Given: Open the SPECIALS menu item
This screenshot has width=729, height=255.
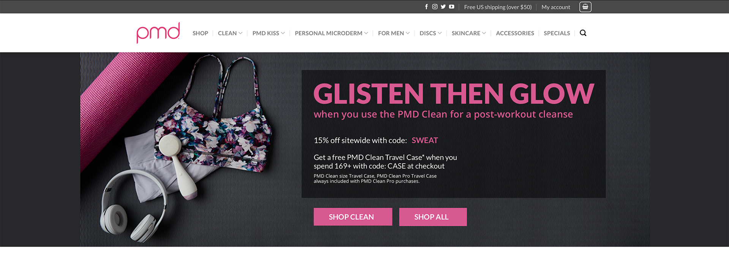Looking at the screenshot, I should coord(557,33).
